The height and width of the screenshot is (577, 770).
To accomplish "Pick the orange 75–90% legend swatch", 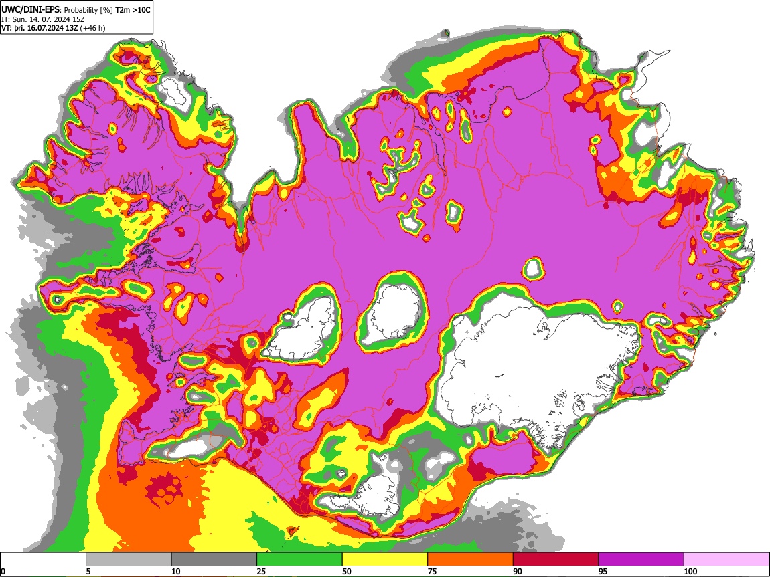I will coord(471,560).
